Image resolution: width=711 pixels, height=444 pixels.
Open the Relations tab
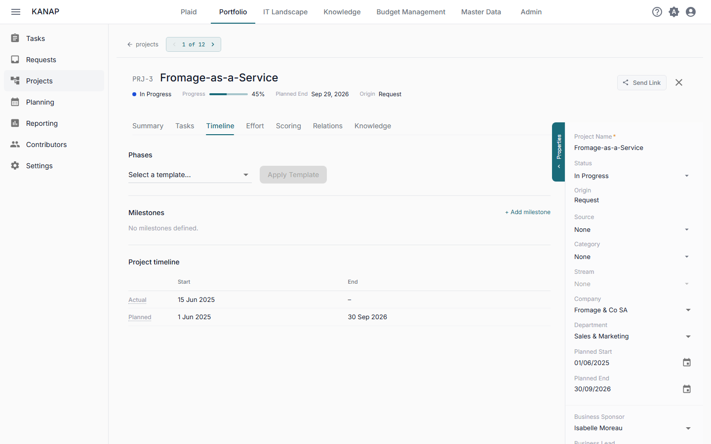[x=327, y=126]
